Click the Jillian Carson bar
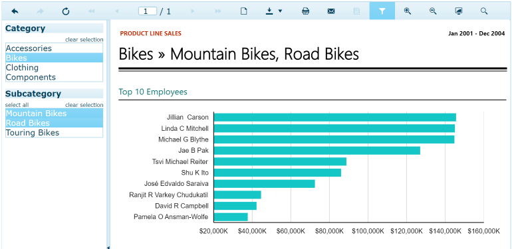This screenshot has width=512, height=249. [x=335, y=118]
